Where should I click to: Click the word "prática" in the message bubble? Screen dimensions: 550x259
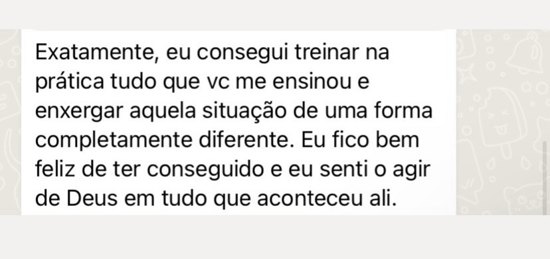70,82
